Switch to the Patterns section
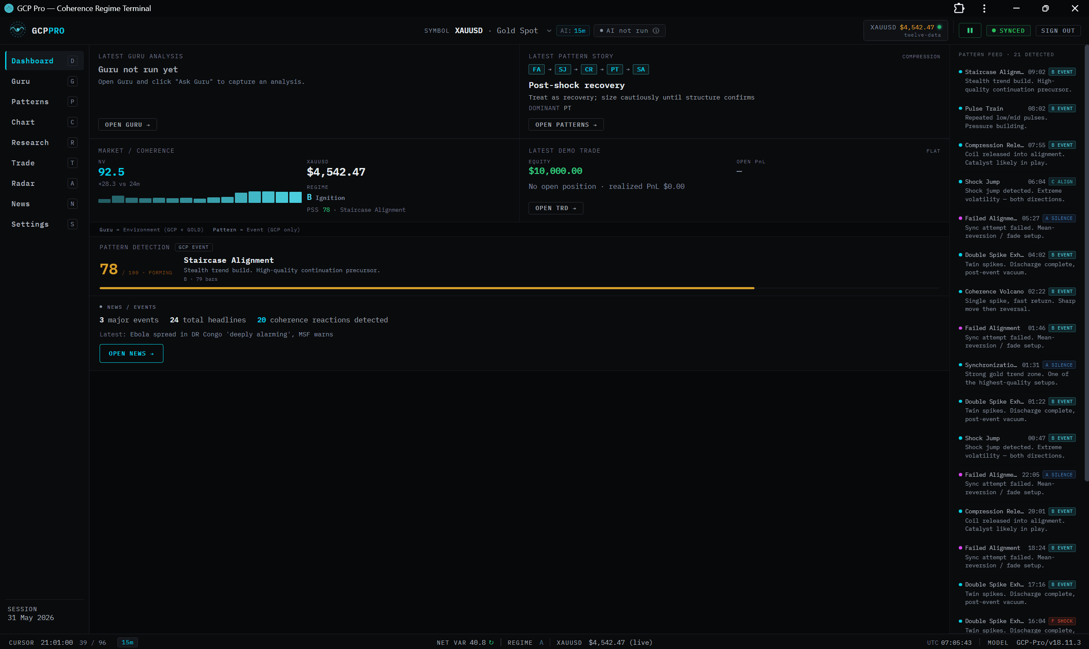The height and width of the screenshot is (649, 1089). pyautogui.click(x=44, y=102)
